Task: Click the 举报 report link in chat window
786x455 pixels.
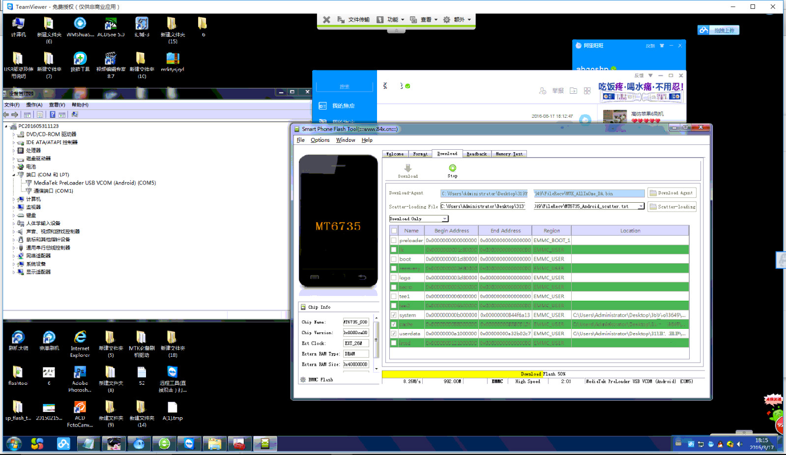Action: [558, 91]
